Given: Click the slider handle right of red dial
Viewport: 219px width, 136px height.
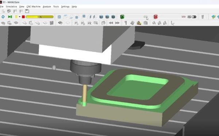Looking at the screenshot, I should coord(184,17).
